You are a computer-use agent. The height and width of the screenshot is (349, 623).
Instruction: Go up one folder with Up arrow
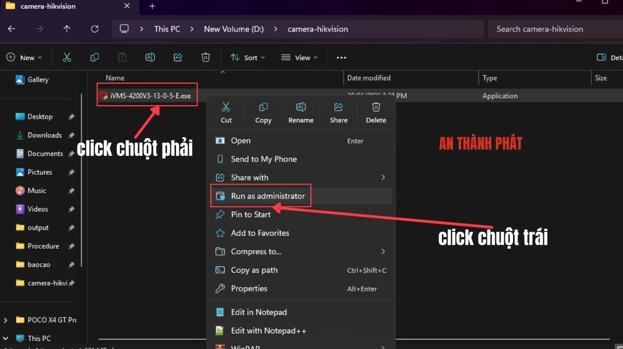pos(66,29)
